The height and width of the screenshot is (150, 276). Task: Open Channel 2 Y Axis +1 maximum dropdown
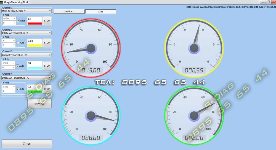click(x=9, y=40)
